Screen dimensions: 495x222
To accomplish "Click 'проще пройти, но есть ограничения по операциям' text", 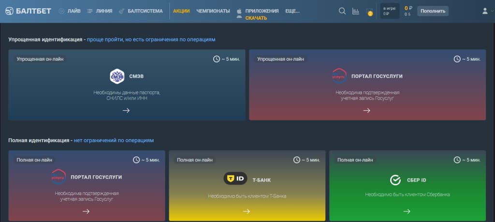I will pyautogui.click(x=151, y=39).
